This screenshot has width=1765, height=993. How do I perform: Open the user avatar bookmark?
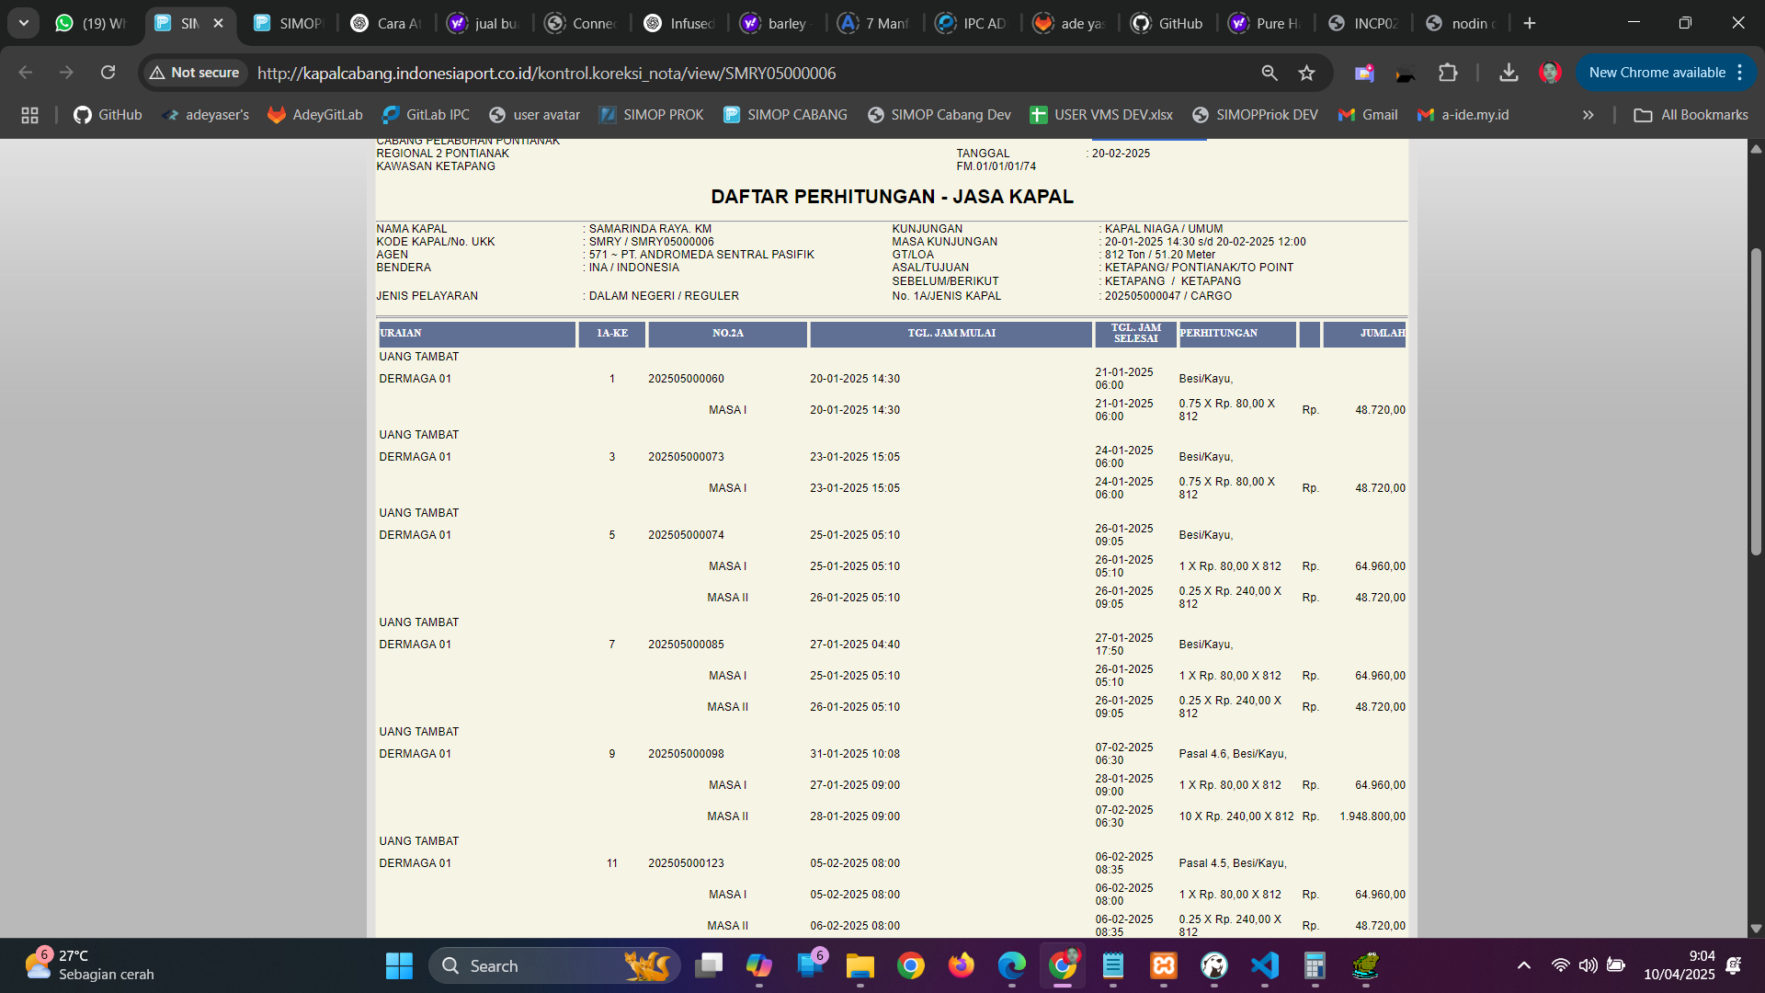pos(534,115)
